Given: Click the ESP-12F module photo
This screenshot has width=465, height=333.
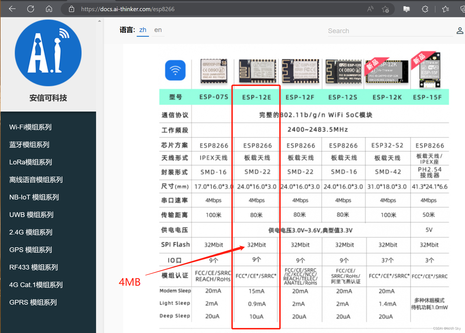Looking at the screenshot, I should tap(300, 71).
